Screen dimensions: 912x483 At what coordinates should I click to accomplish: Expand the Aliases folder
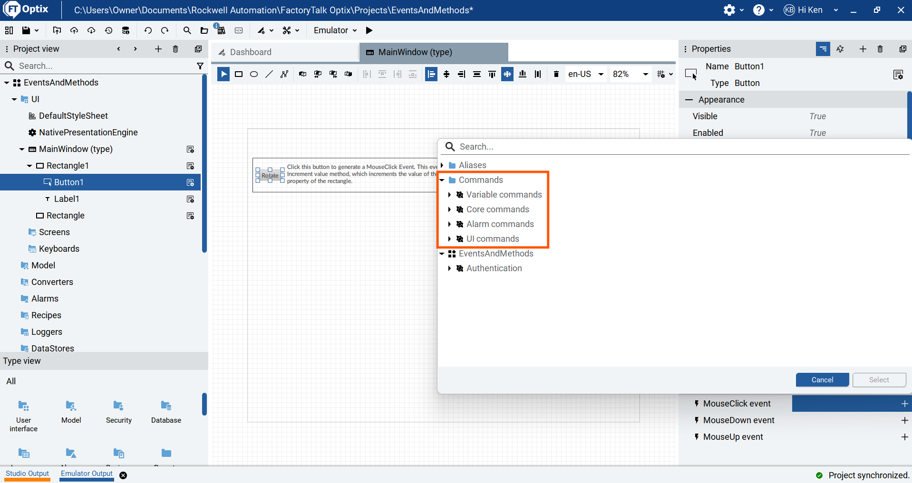442,165
